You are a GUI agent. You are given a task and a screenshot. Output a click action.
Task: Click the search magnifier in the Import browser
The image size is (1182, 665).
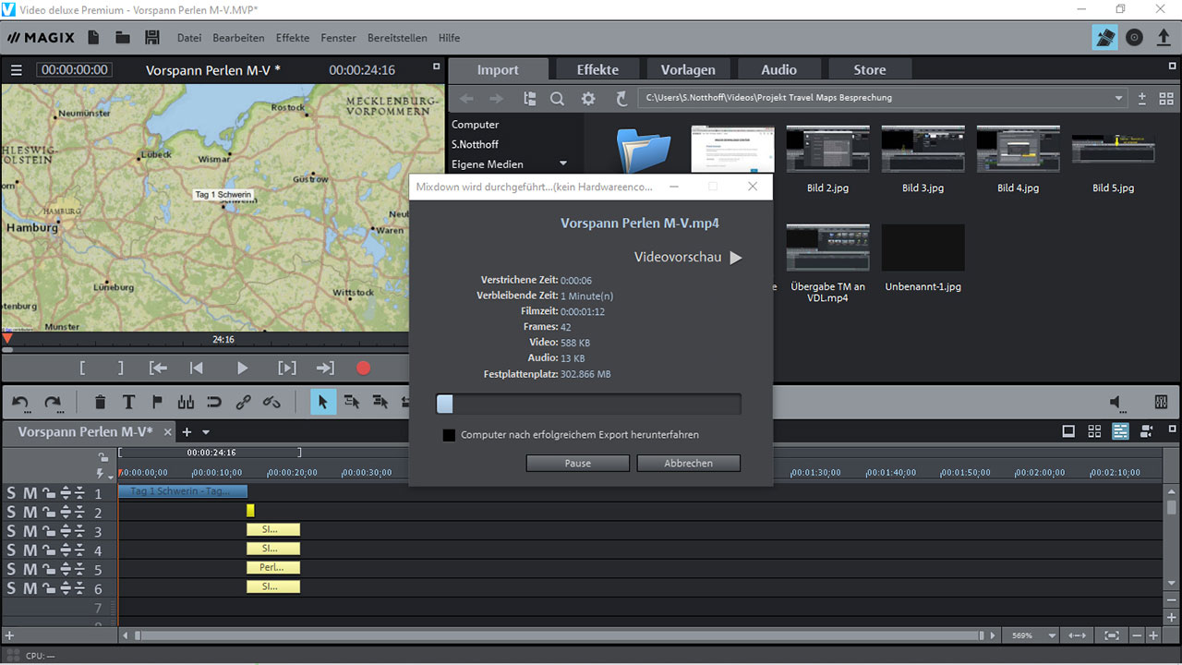coord(557,98)
